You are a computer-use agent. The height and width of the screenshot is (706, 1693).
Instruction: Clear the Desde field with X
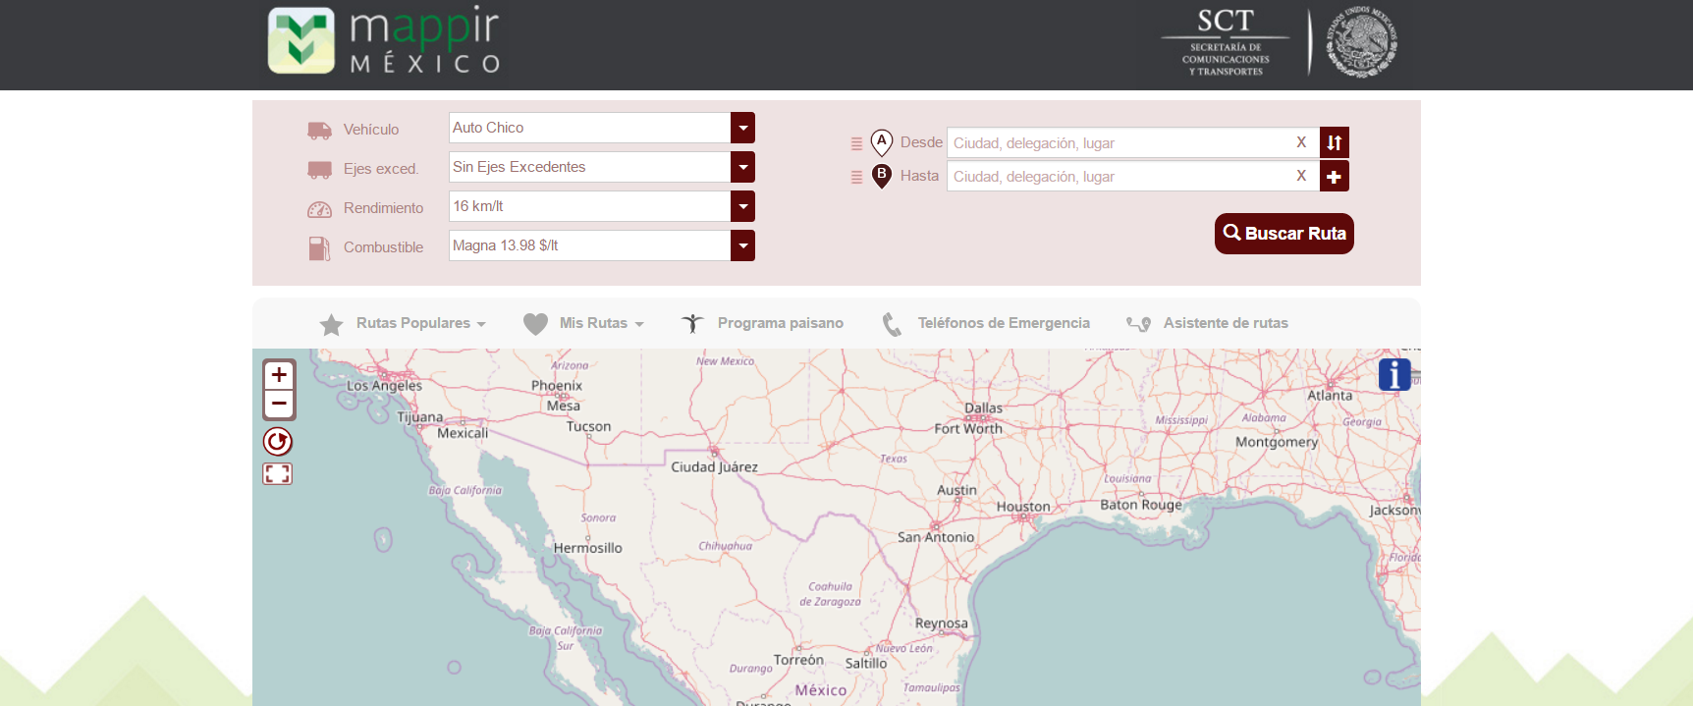(1301, 142)
